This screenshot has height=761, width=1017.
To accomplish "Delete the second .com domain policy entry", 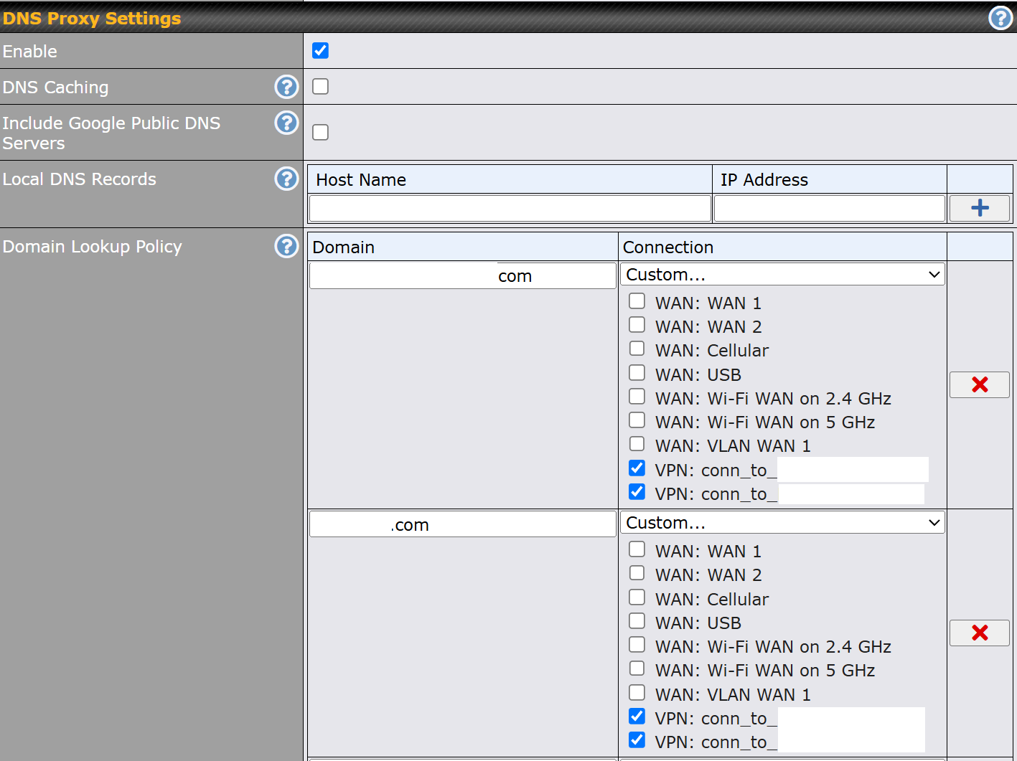I will [x=980, y=633].
